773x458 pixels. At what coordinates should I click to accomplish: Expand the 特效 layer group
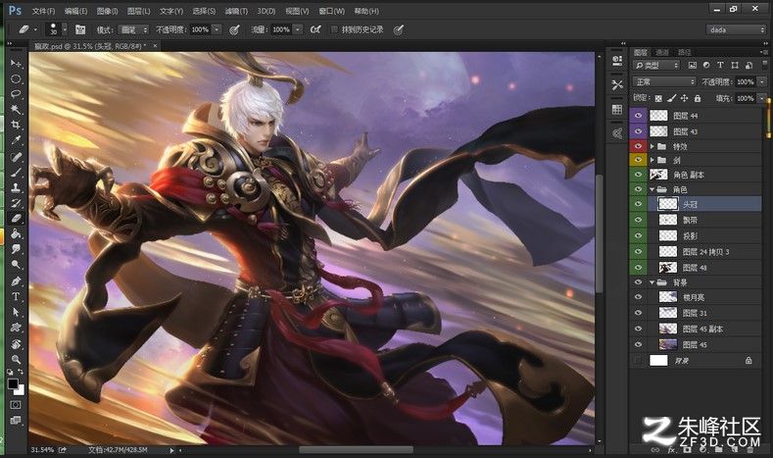tap(652, 146)
